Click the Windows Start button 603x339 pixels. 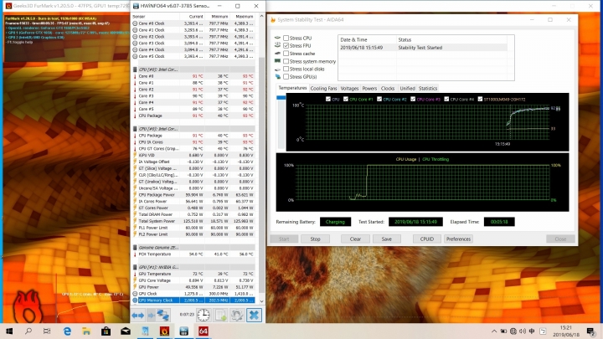pyautogui.click(x=9, y=331)
